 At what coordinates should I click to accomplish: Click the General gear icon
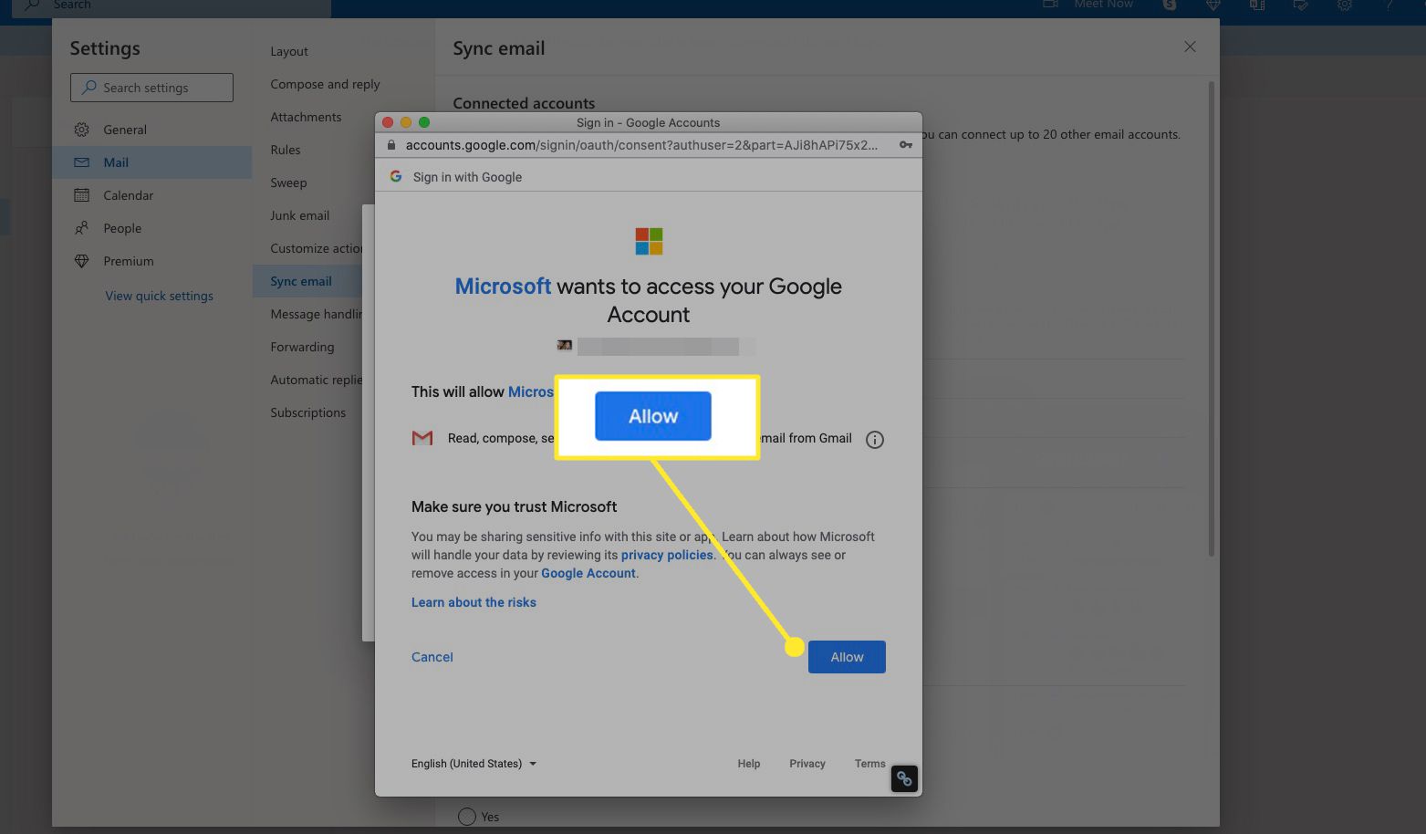pos(82,130)
